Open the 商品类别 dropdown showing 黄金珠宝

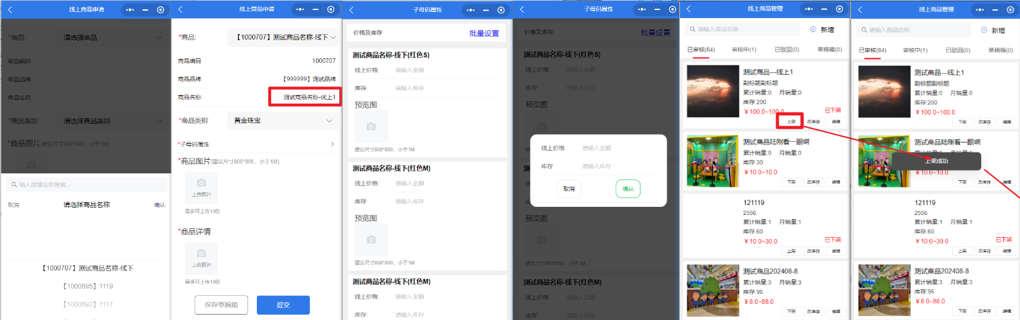[282, 121]
